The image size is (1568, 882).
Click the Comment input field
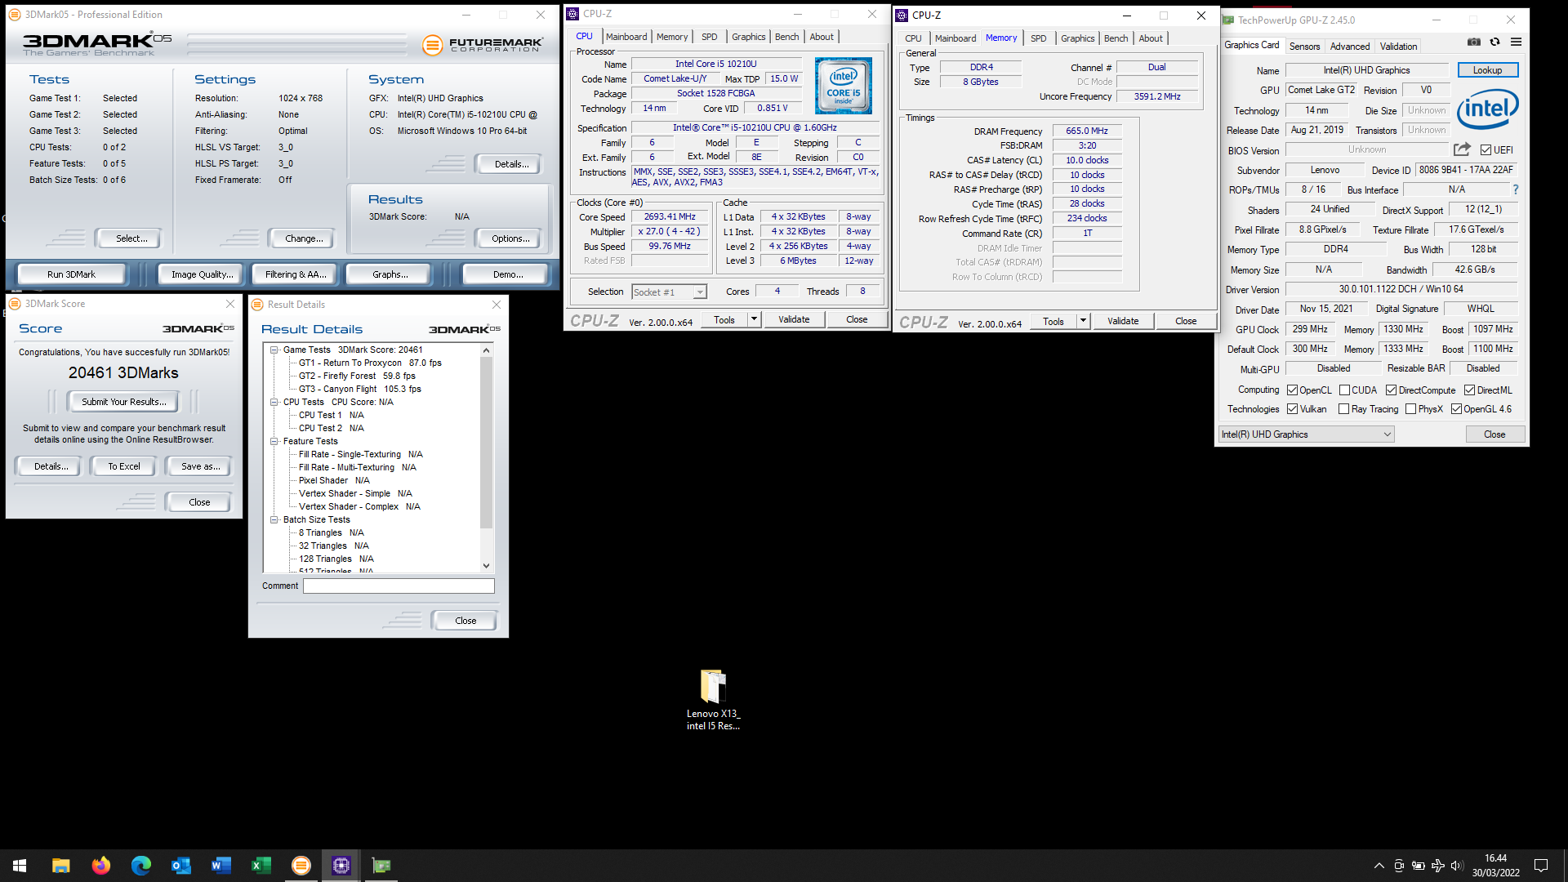click(399, 586)
